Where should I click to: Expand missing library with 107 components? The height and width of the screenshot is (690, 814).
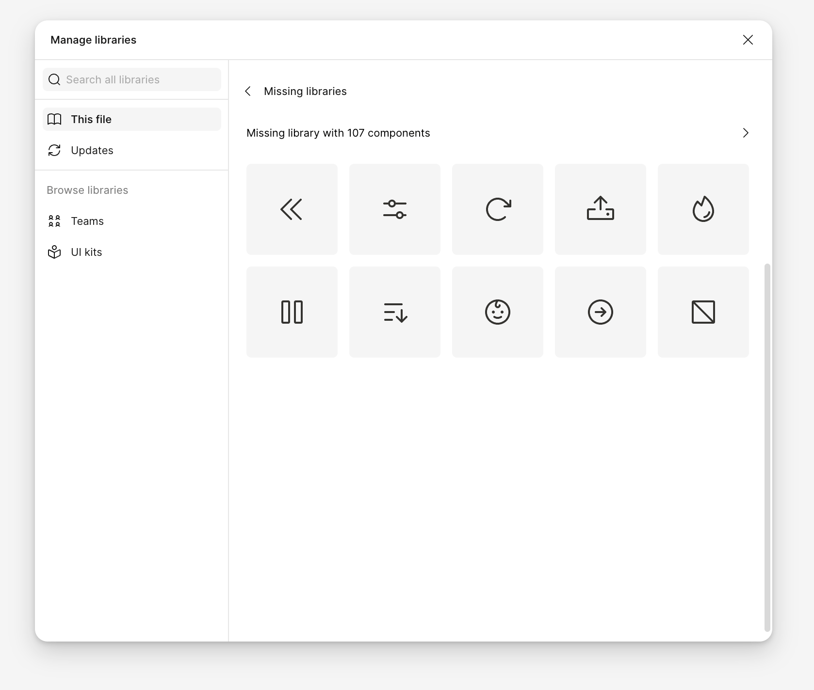(746, 133)
